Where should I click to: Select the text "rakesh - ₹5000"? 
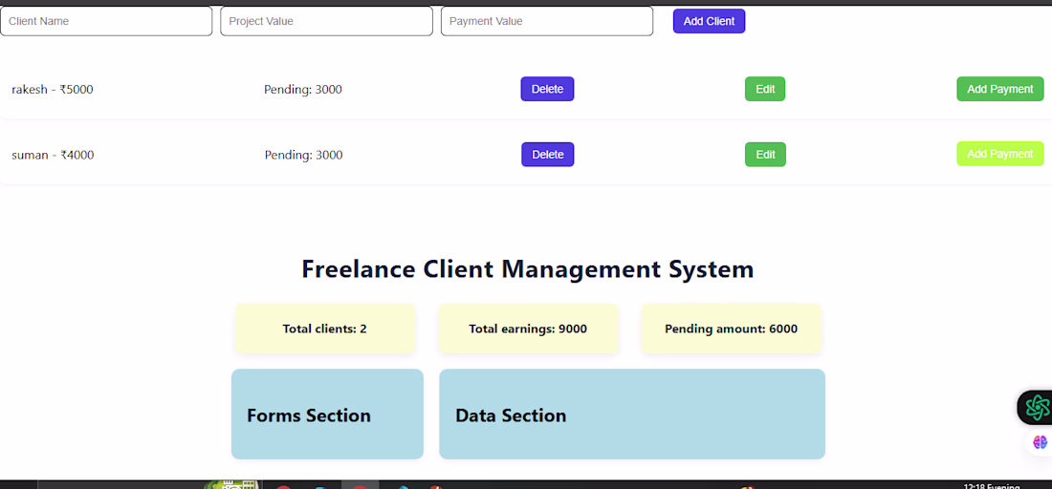[x=53, y=90]
